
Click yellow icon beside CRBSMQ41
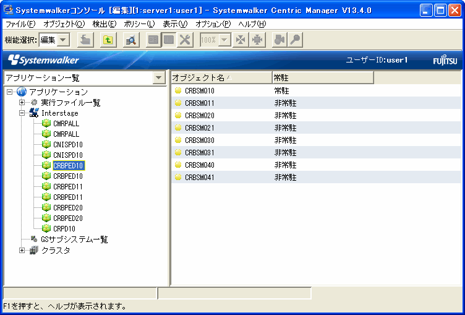coord(178,177)
